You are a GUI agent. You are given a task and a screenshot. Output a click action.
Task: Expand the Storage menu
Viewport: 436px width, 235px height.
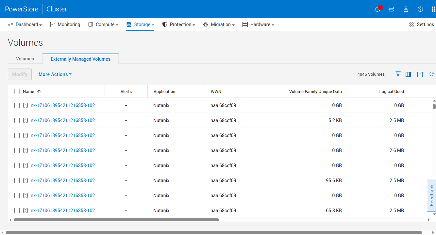(140, 24)
